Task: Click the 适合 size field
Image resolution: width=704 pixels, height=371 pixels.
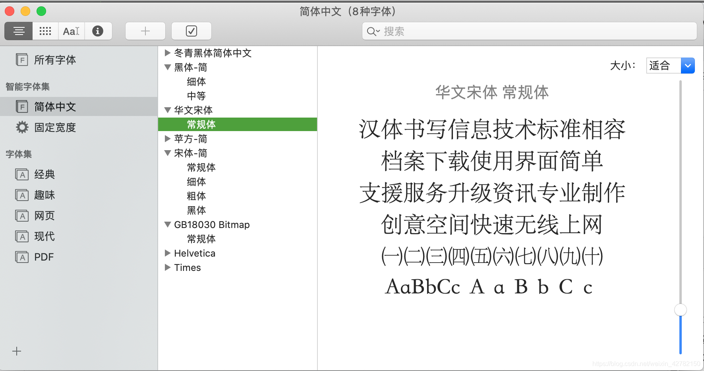Action: pyautogui.click(x=663, y=66)
